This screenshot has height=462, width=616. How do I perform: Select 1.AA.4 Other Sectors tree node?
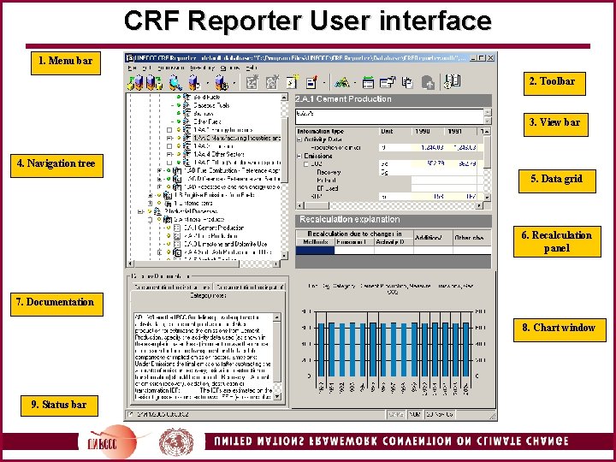coord(219,154)
